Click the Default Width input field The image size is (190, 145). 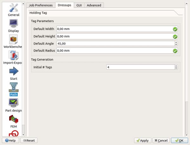click(x=117, y=29)
